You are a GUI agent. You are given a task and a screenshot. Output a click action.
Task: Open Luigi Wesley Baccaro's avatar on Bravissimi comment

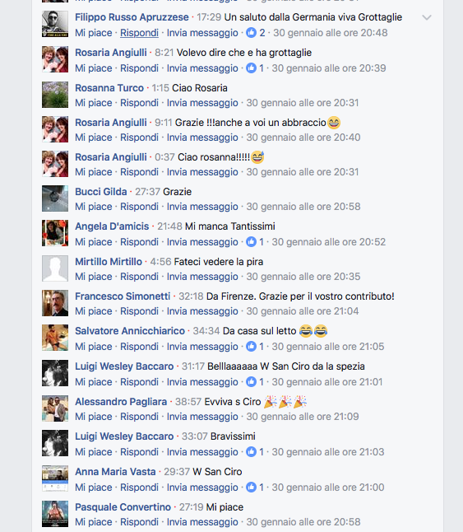[x=55, y=443]
